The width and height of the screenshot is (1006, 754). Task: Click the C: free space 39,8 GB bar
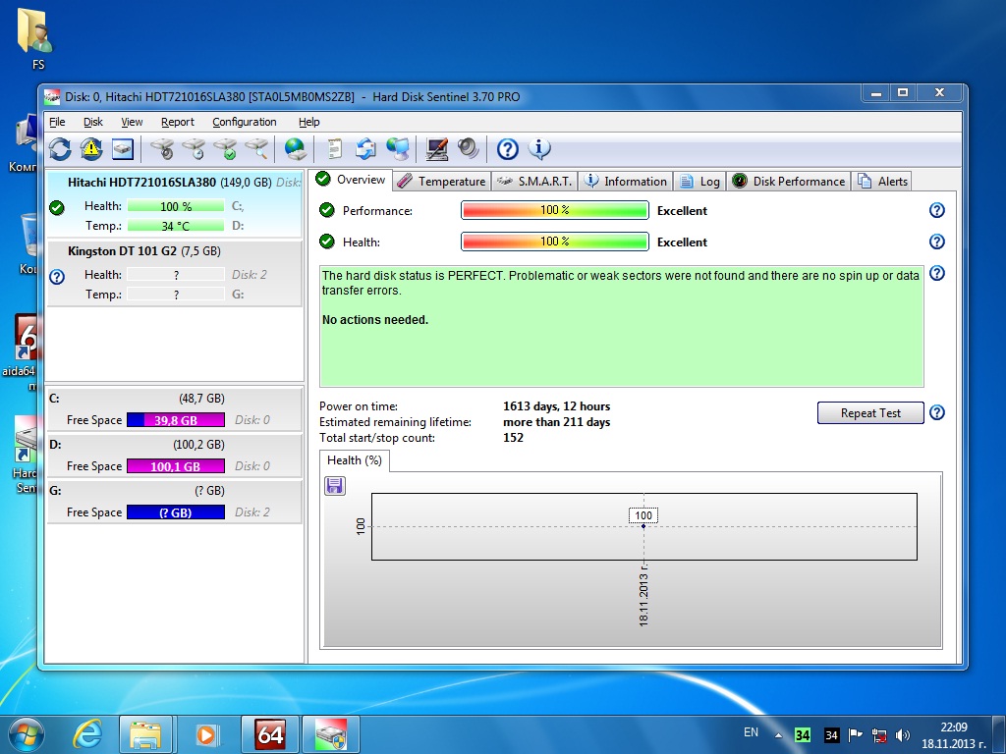176,420
